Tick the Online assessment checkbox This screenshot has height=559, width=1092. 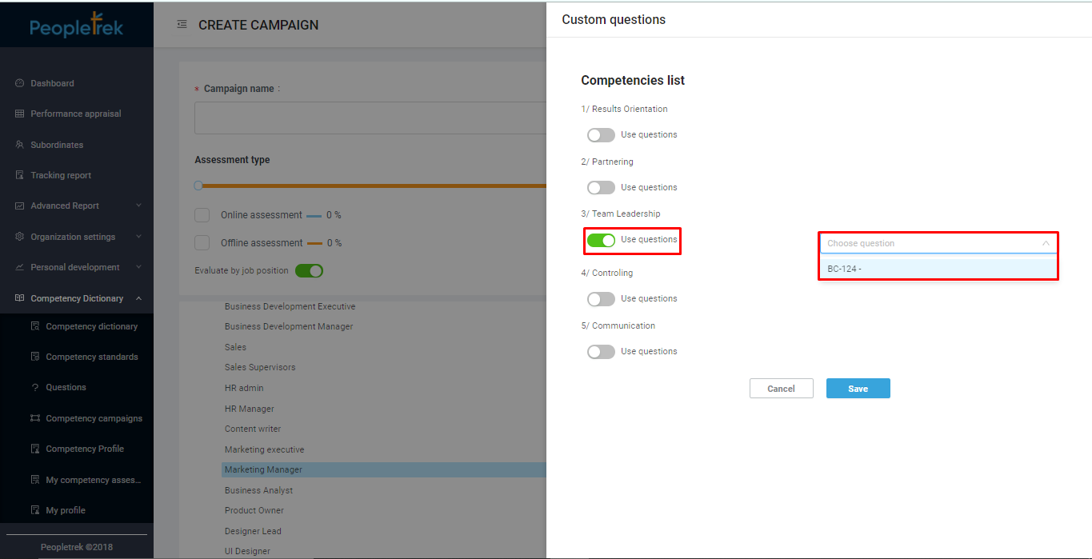(202, 215)
